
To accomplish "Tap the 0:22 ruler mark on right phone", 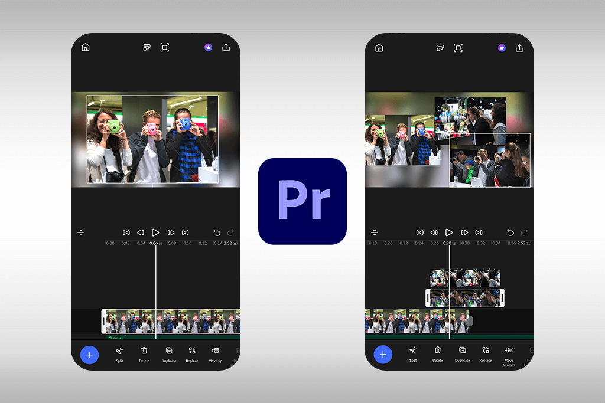I will click(404, 243).
